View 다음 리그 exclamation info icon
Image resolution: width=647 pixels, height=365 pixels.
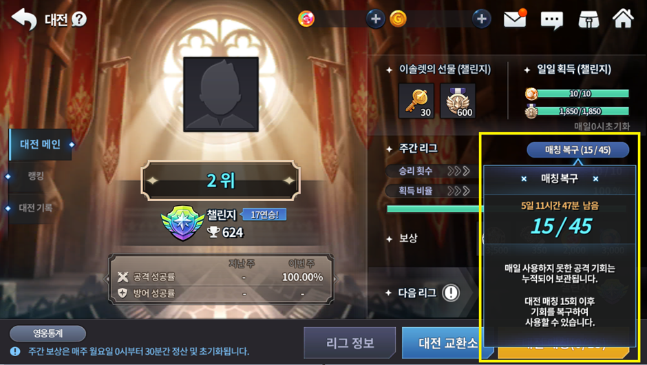pyautogui.click(x=451, y=293)
